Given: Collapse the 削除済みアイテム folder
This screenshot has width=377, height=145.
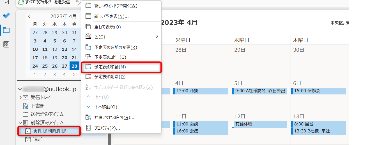Looking at the screenshot, I should pyautogui.click(x=20, y=122).
